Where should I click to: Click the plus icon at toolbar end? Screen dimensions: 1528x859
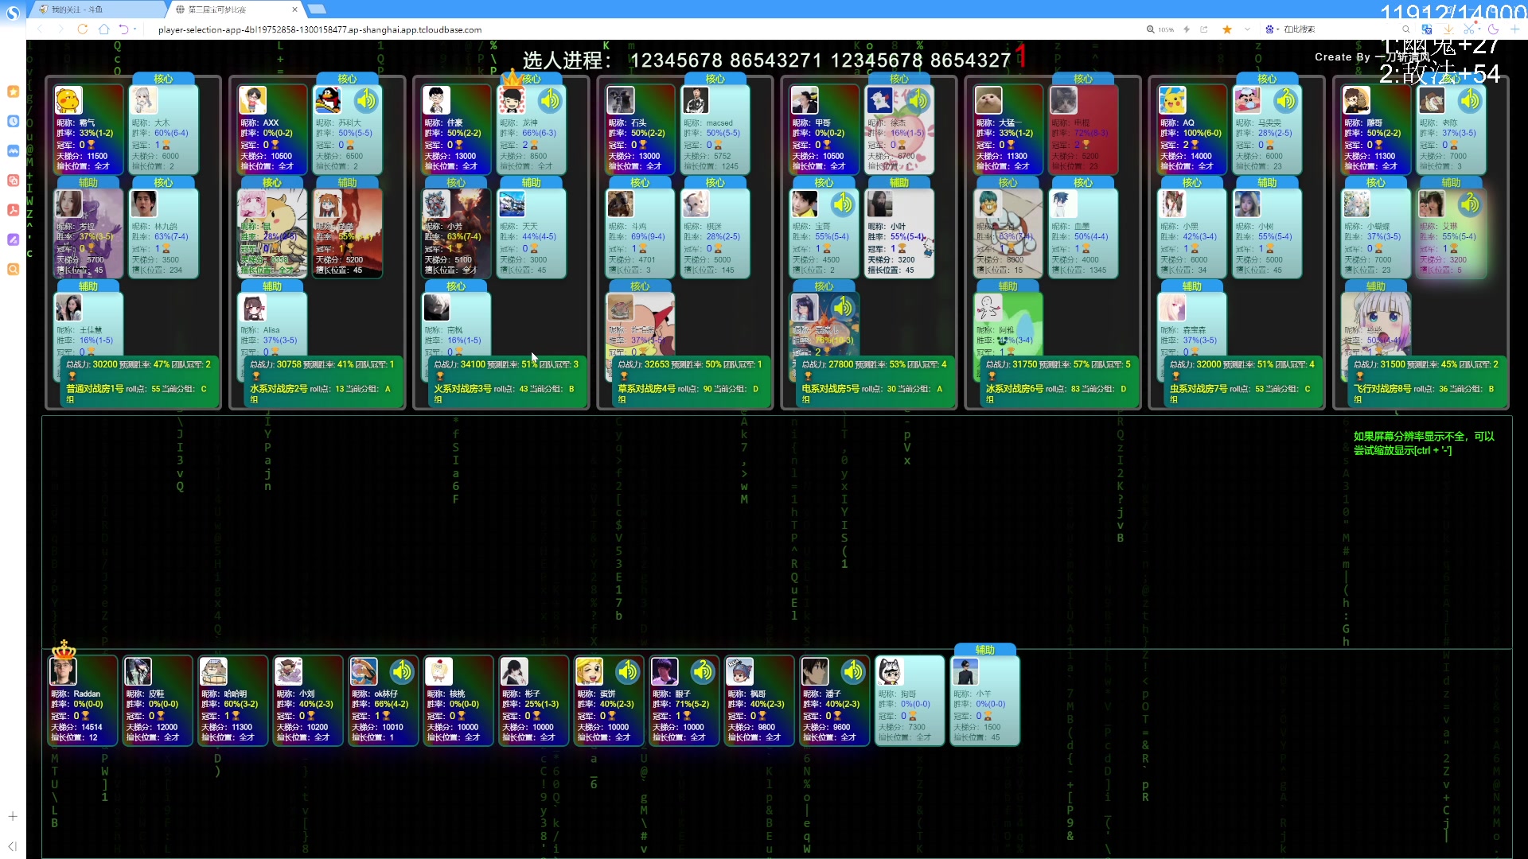1514,29
